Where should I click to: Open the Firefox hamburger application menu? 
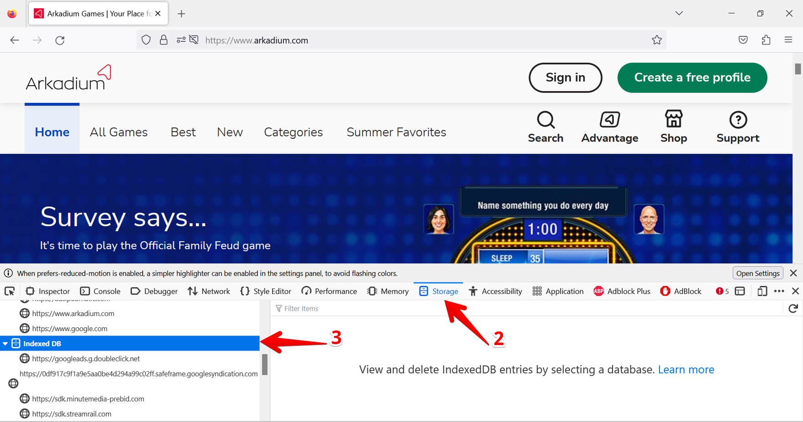coord(788,40)
